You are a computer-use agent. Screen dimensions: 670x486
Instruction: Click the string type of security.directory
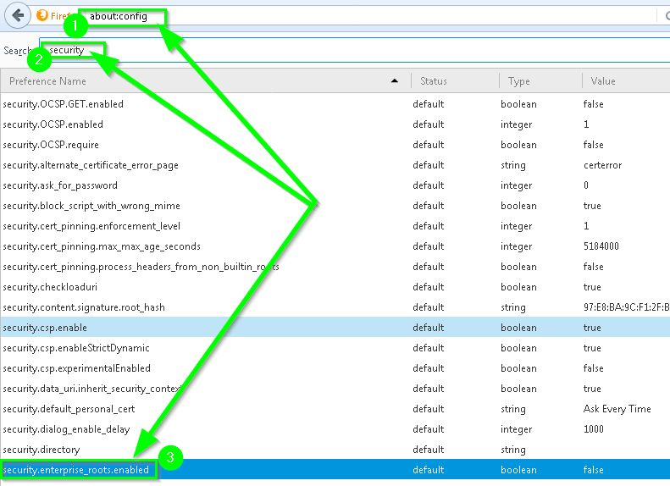(x=512, y=450)
